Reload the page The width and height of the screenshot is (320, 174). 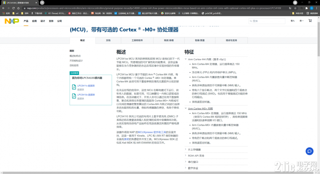coord(13,8)
